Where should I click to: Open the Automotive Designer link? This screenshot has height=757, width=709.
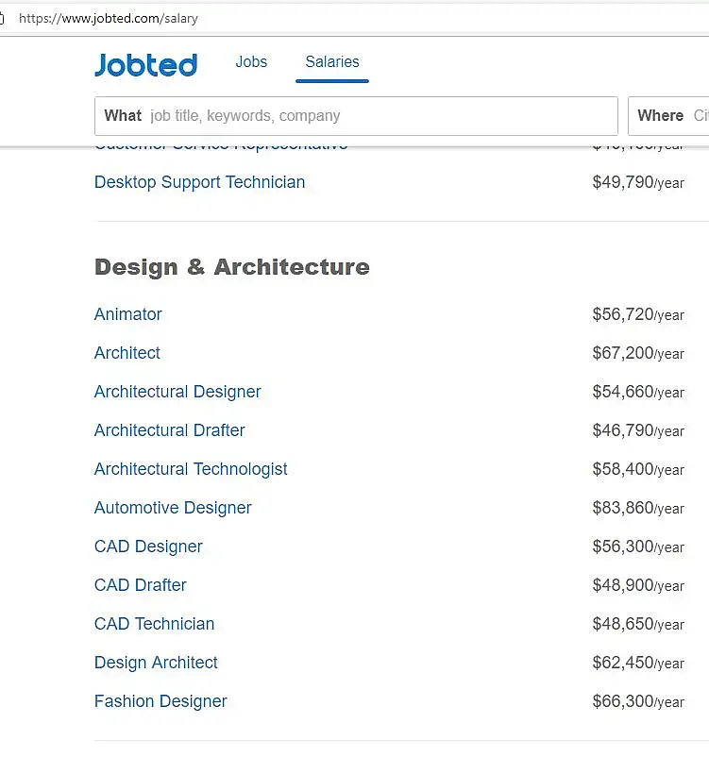tap(173, 508)
